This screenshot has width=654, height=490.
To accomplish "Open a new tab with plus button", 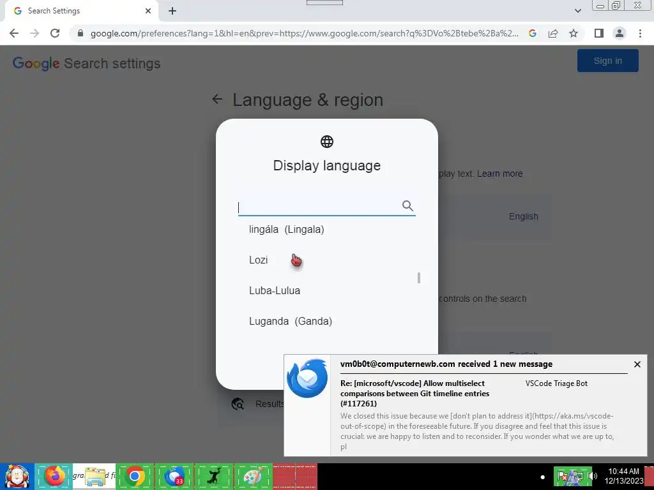I will pos(172,11).
